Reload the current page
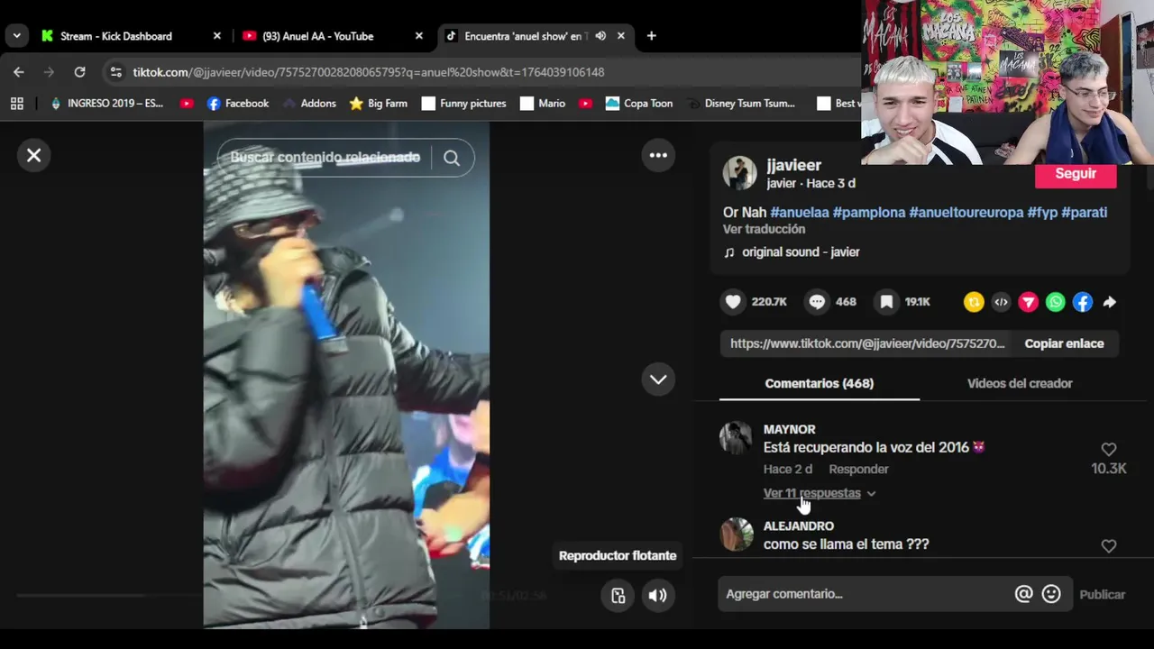Image resolution: width=1154 pixels, height=649 pixels. point(79,72)
